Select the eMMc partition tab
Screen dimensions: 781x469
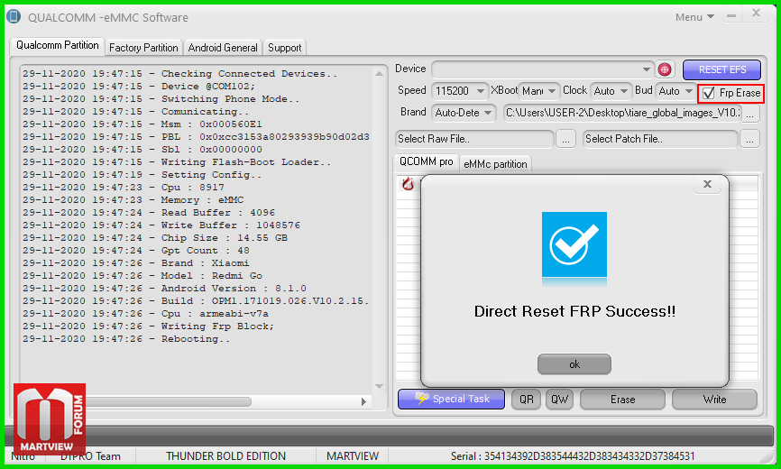coord(495,164)
